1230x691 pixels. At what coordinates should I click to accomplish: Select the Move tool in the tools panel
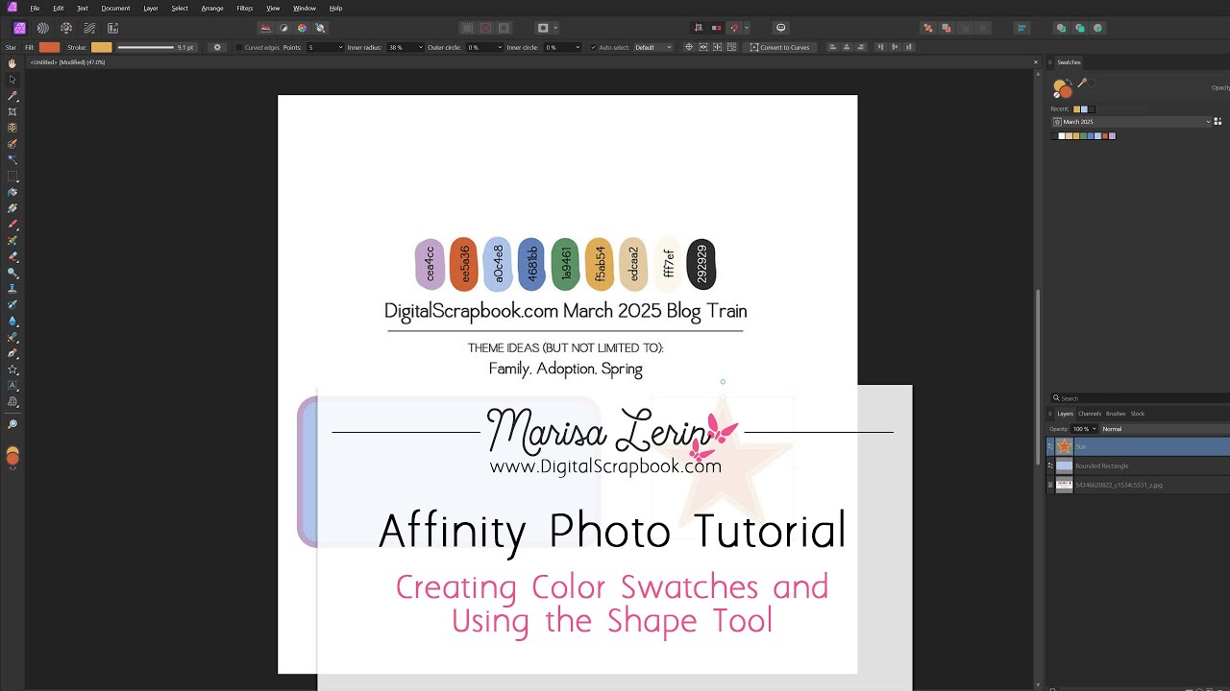[x=12, y=80]
